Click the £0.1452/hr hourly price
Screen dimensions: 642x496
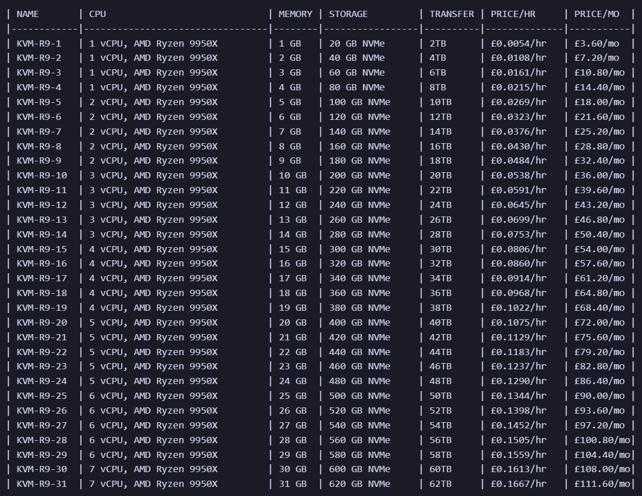coord(519,425)
